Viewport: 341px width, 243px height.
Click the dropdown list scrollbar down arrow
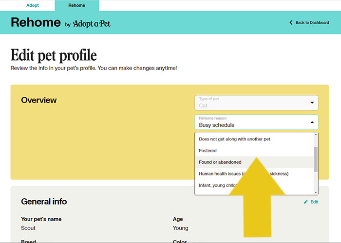(x=316, y=192)
